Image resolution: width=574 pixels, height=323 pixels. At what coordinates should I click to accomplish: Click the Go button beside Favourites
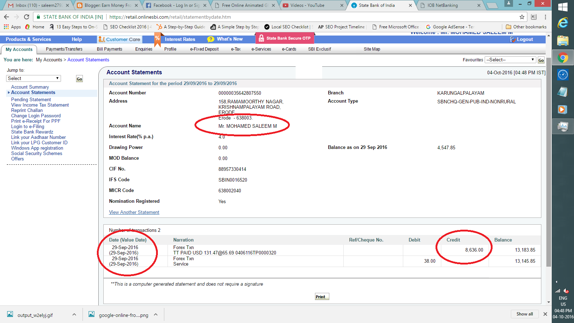541,60
